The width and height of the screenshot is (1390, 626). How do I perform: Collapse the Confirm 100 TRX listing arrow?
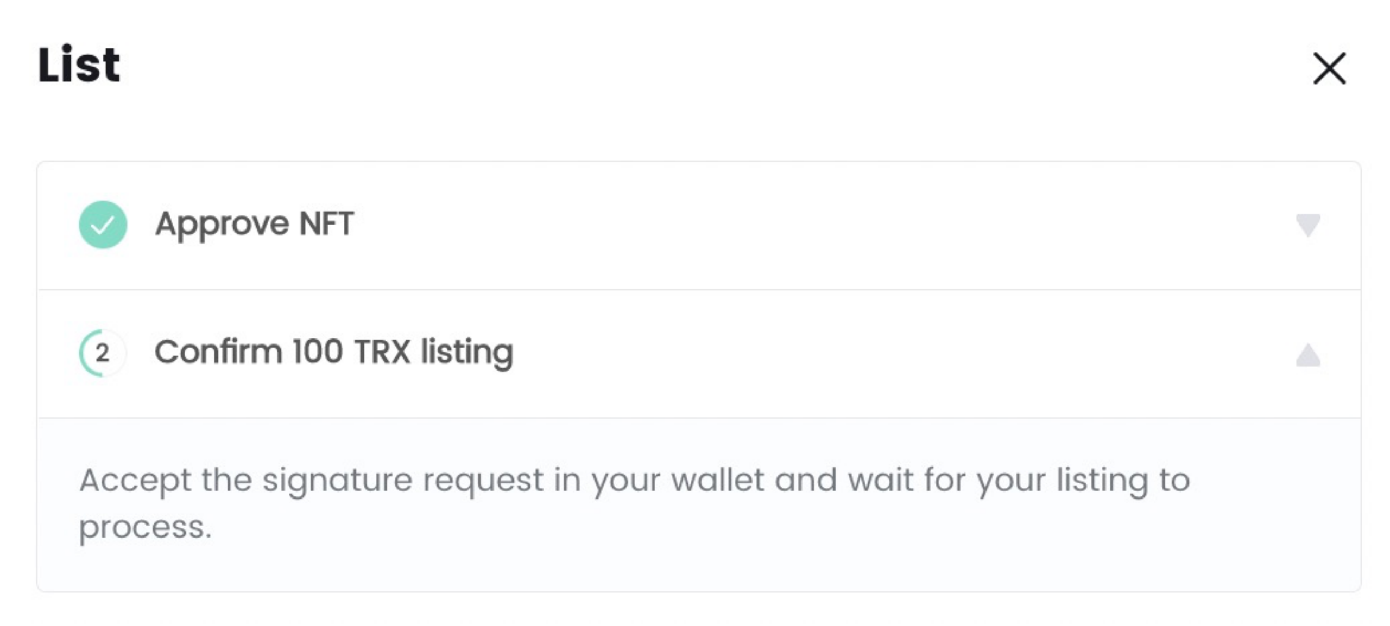(x=1308, y=355)
